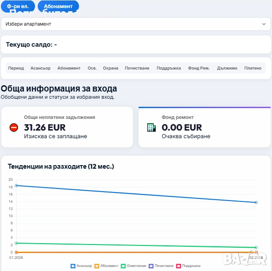Click the red unpaid obligations warning icon
Viewport: 272px width, 271px height.
(x=13, y=127)
